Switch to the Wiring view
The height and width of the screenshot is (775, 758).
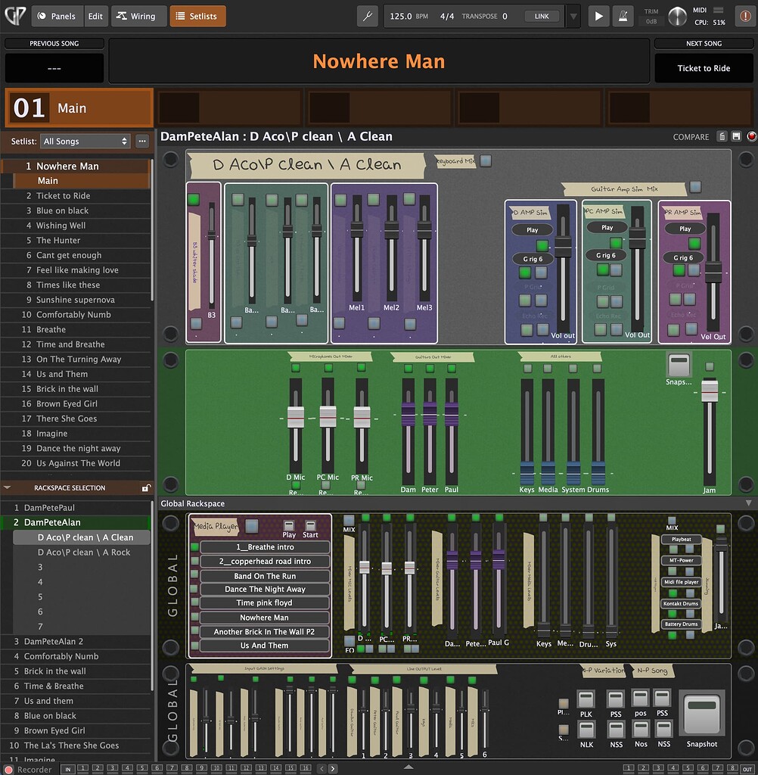[138, 15]
